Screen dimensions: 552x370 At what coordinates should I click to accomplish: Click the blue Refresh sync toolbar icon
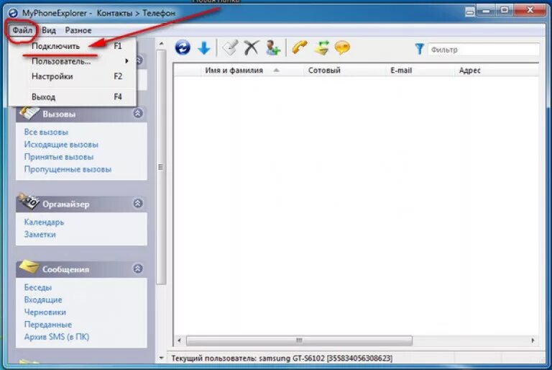click(183, 48)
